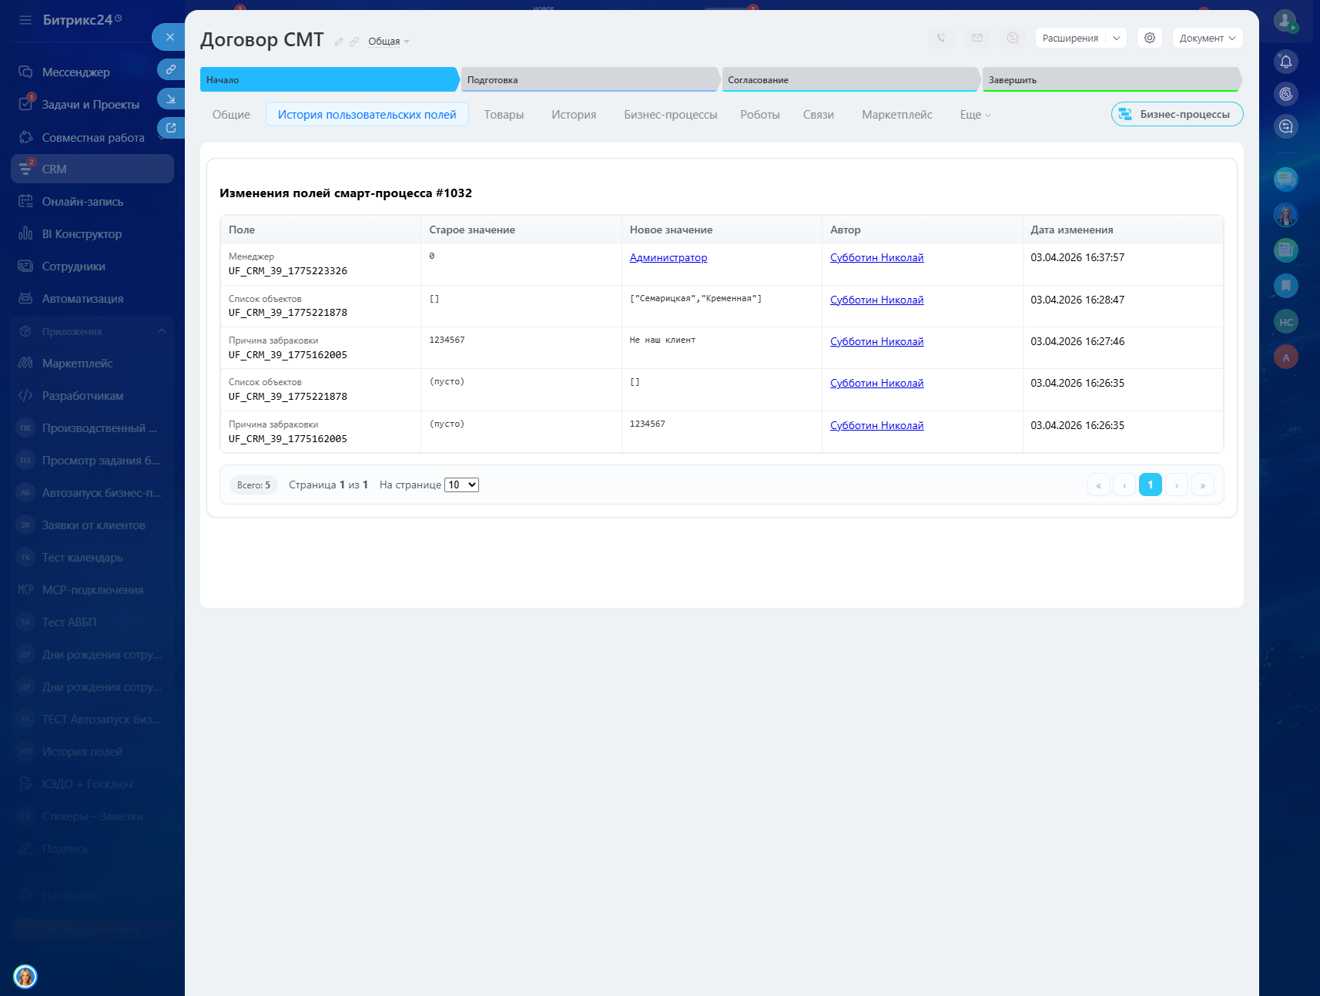Screen dimensions: 1320x996
Task: Select the Завершить stage
Action: tap(1110, 80)
